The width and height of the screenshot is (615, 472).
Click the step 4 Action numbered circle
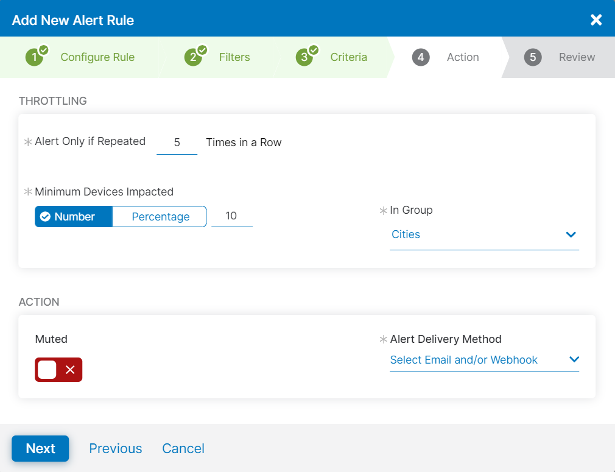[421, 57]
